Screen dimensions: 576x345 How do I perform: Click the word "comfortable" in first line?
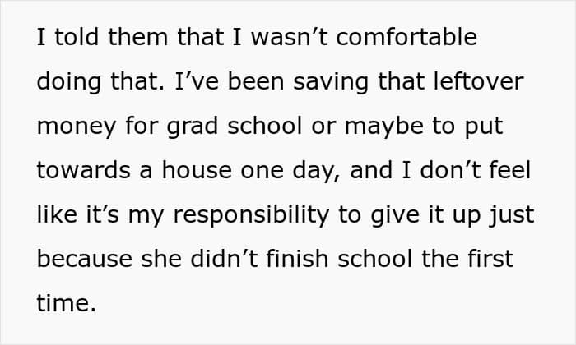[x=406, y=37]
